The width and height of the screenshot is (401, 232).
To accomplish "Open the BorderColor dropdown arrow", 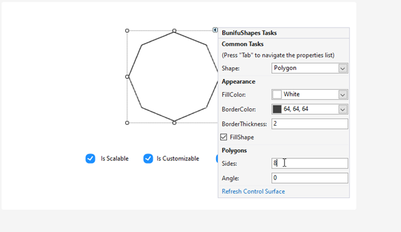I will pyautogui.click(x=343, y=110).
